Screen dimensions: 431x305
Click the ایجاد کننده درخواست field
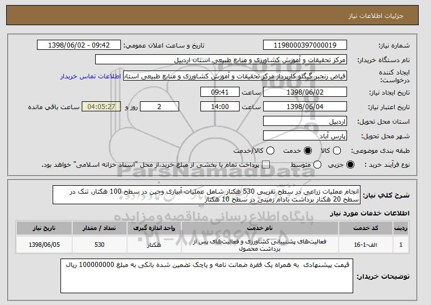pyautogui.click(x=235, y=76)
